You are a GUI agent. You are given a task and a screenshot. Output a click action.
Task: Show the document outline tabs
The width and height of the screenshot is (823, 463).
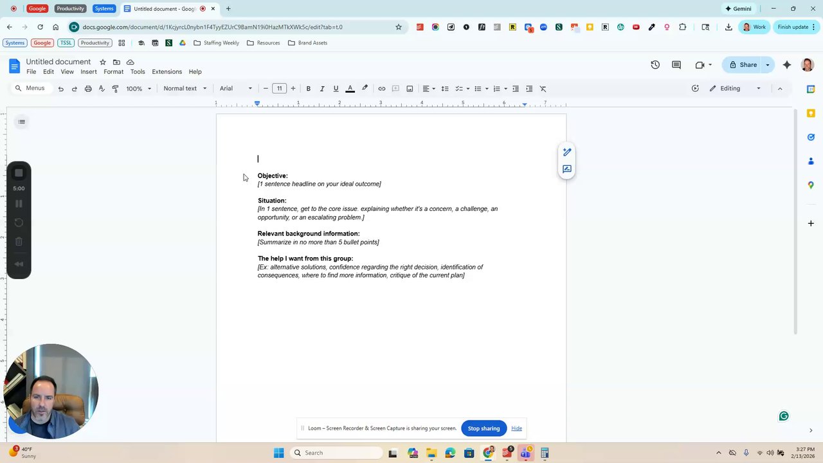22,122
